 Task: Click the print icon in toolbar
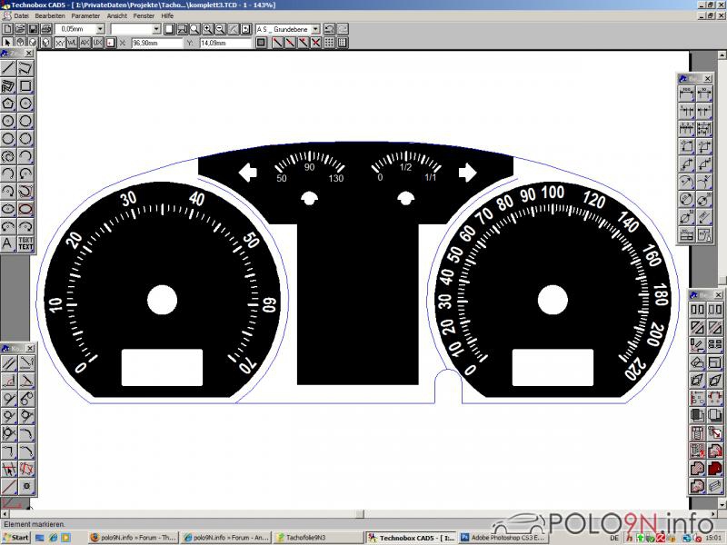click(45, 29)
